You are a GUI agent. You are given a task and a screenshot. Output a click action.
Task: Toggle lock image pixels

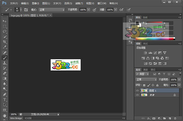[x=149, y=85]
